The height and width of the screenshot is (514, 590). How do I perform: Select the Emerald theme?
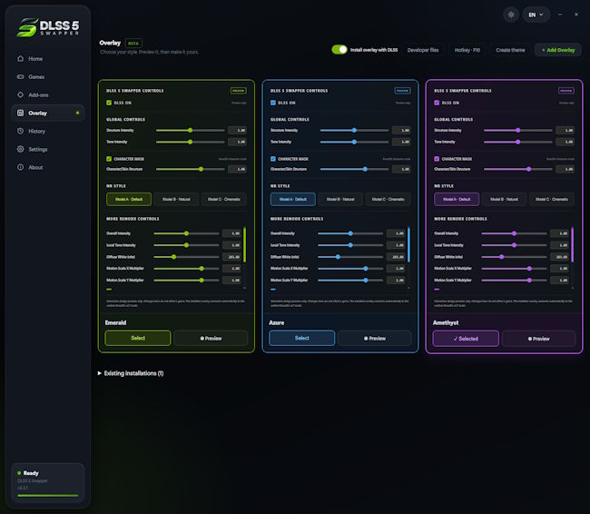(138, 338)
